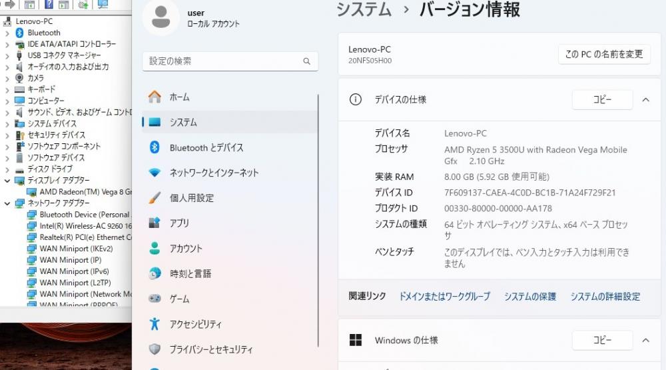
Task: Open 個人用設定 settings page
Action: [230, 198]
